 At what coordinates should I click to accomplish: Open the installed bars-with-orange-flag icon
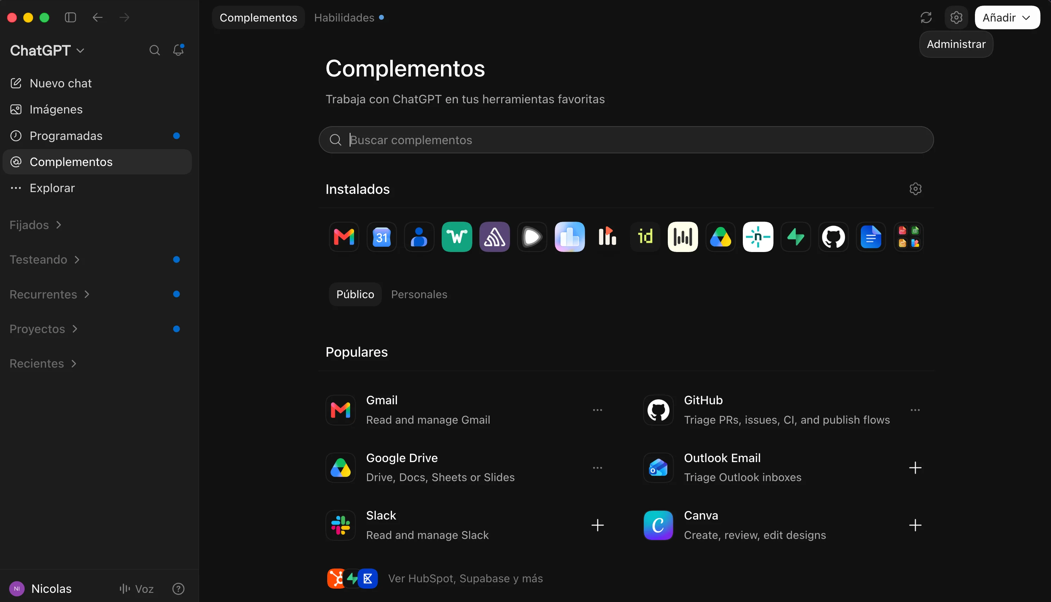click(607, 237)
